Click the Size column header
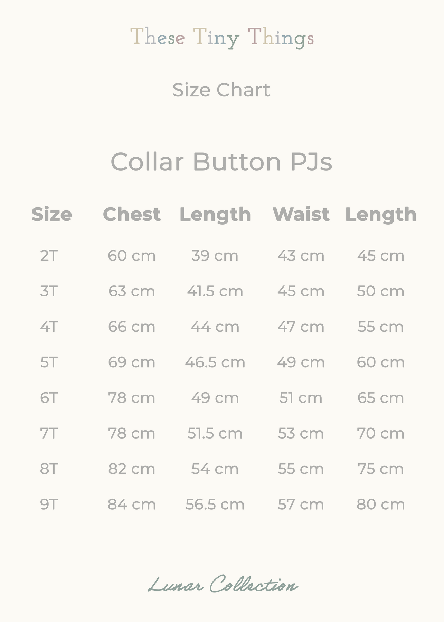 [52, 214]
